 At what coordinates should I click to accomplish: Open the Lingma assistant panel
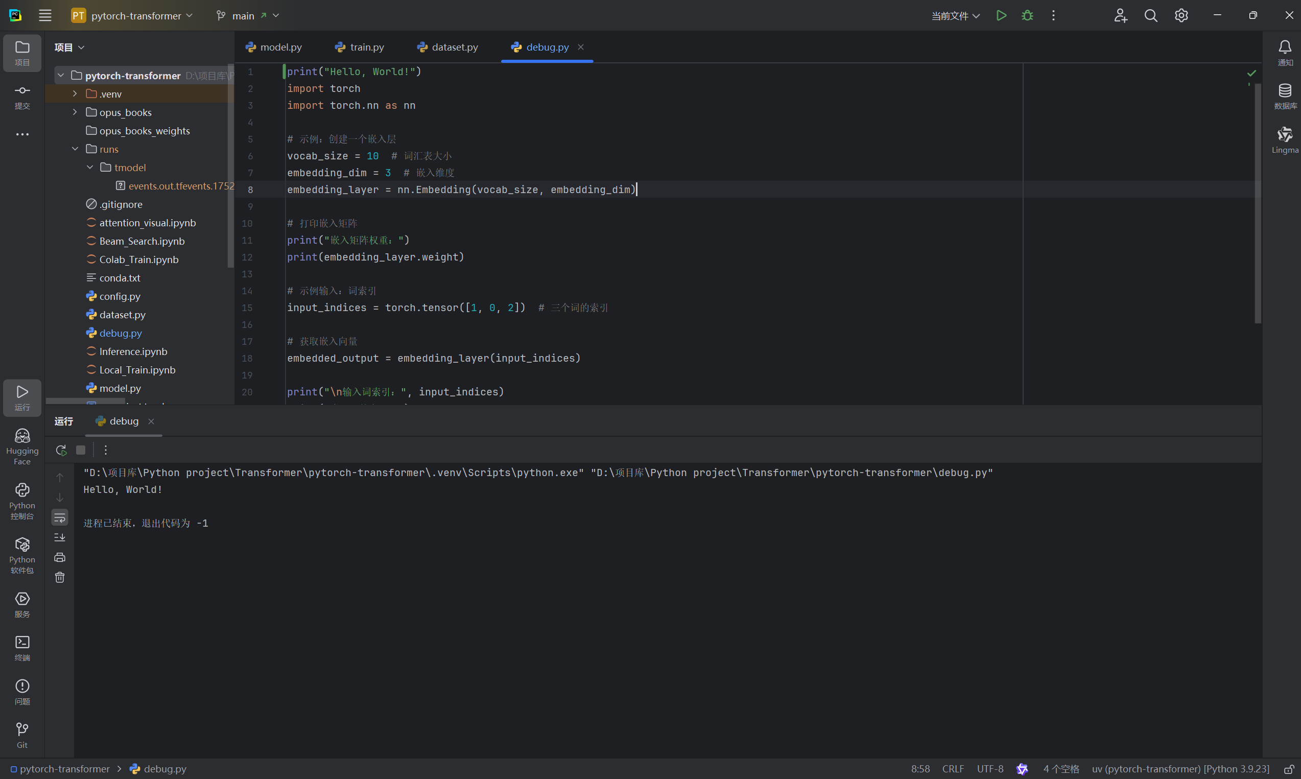click(1284, 140)
